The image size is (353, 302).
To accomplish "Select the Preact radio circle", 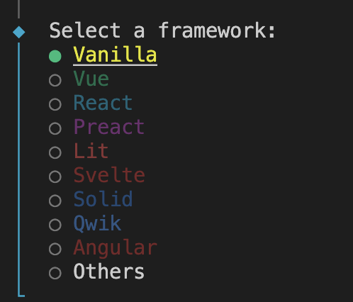I will [55, 128].
